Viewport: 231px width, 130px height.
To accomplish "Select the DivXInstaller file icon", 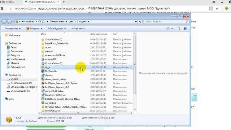I will click(x=43, y=71).
